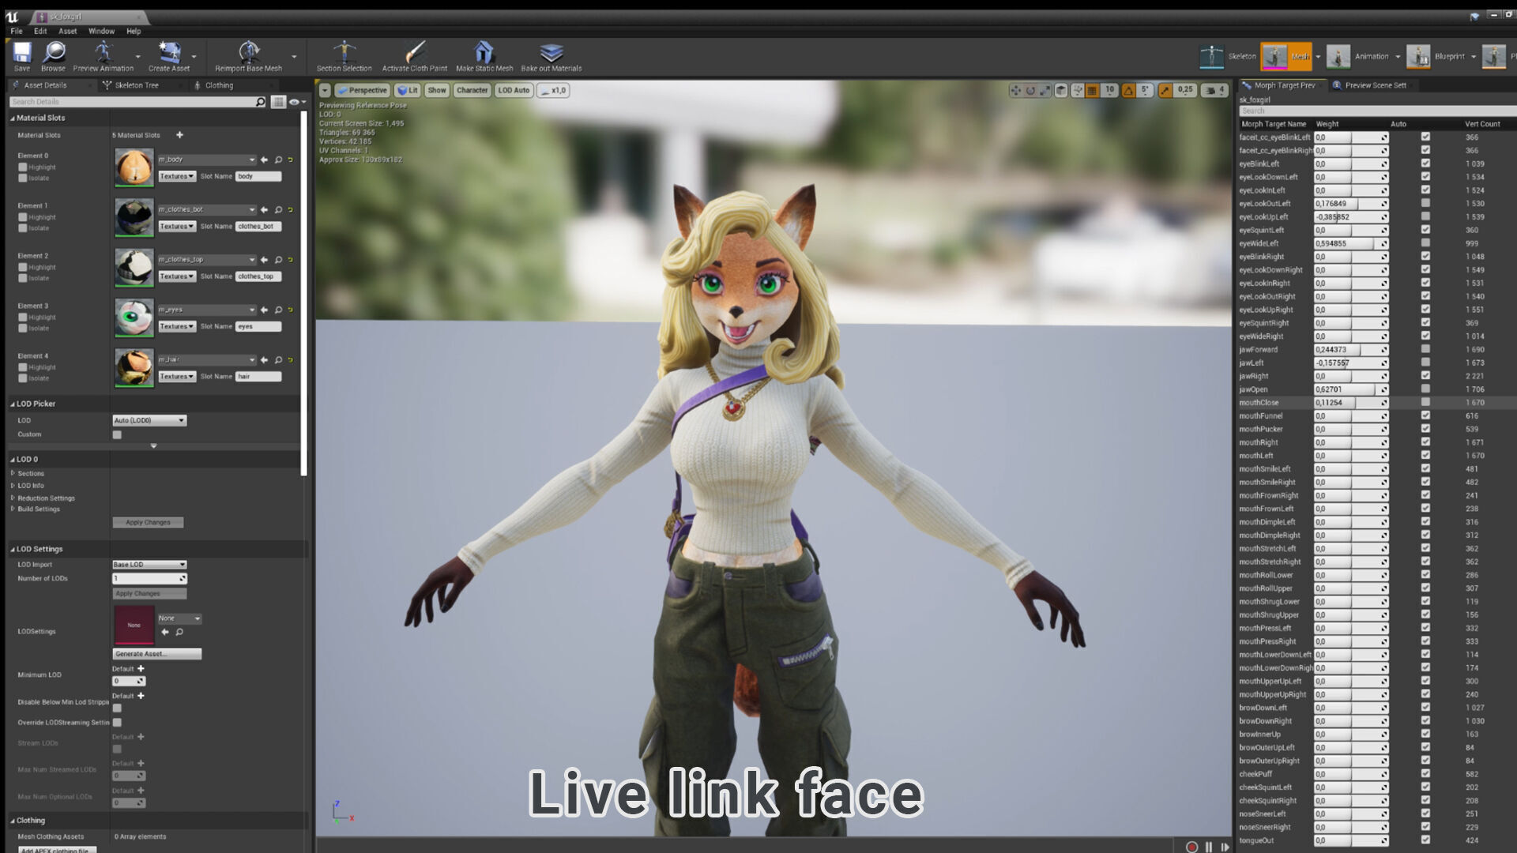The image size is (1517, 853).
Task: Open the Asset menu
Action: (x=67, y=31)
